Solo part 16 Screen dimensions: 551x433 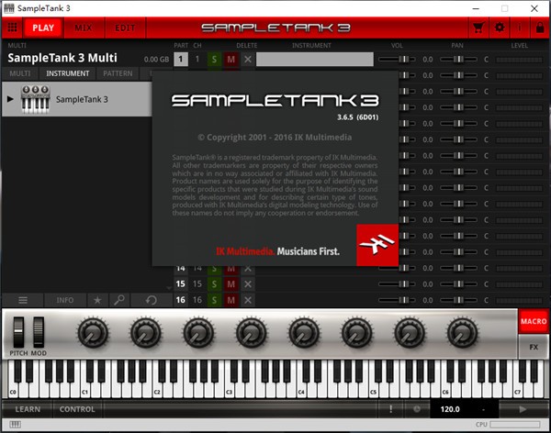pos(214,300)
